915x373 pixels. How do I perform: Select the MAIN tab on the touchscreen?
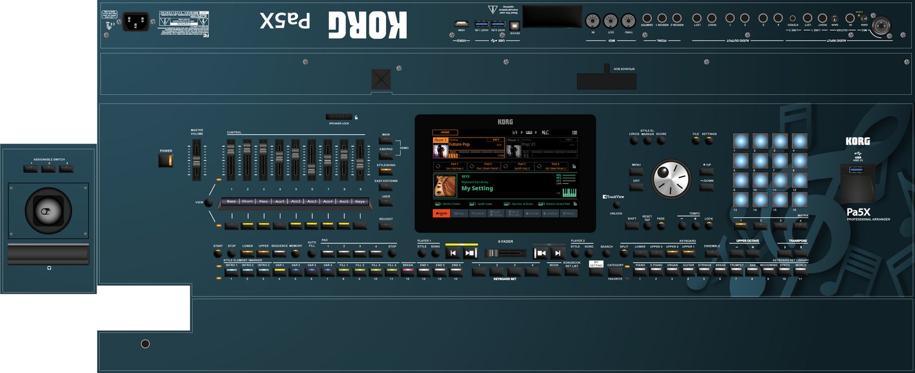click(441, 214)
